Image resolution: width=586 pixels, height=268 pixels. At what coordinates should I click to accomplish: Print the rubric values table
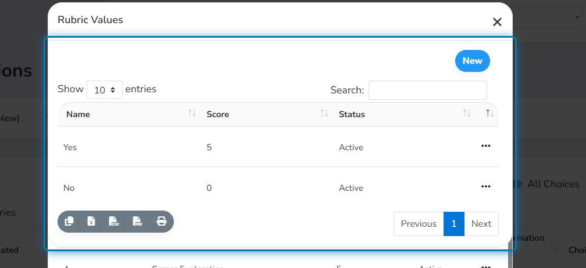tap(162, 222)
